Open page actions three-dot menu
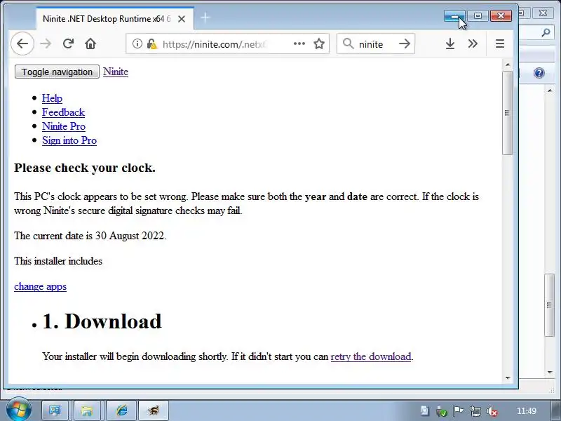 [x=299, y=44]
